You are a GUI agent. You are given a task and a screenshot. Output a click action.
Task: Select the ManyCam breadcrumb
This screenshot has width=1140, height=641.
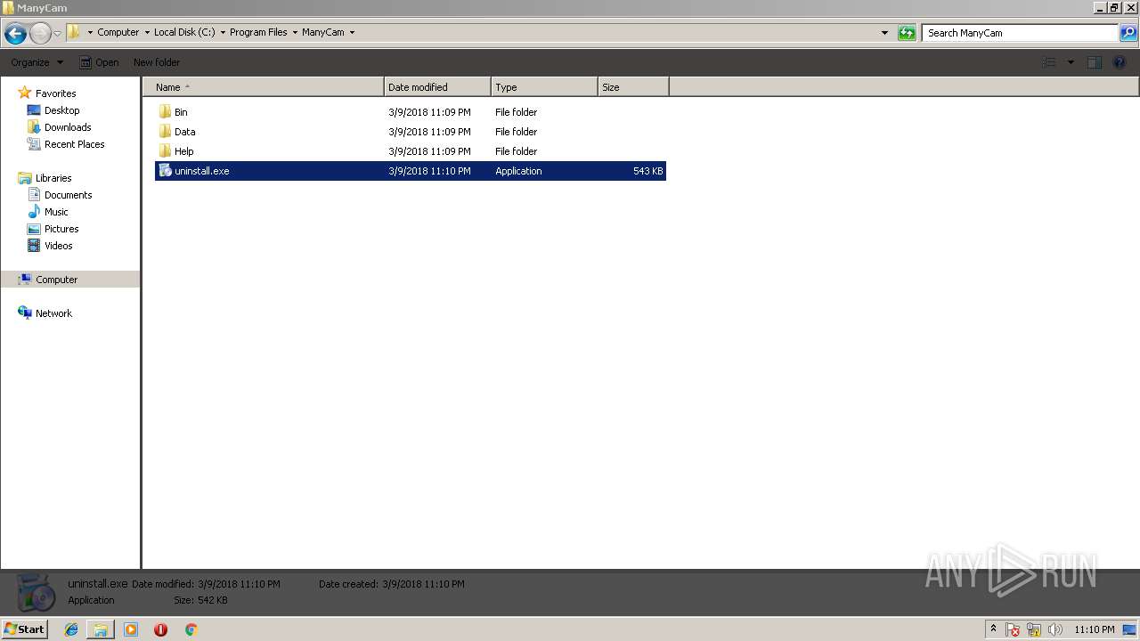click(322, 32)
